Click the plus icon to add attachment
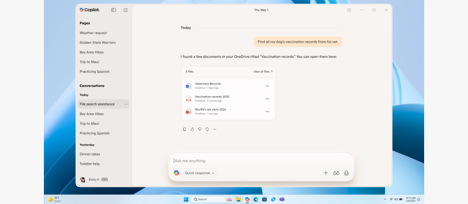This screenshot has height=204, width=468. point(326,173)
